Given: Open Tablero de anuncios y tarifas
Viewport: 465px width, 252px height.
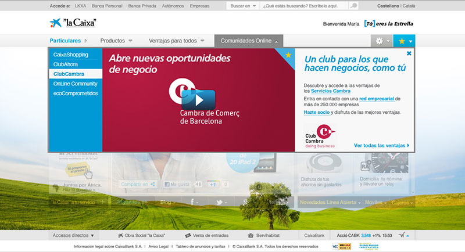Looking at the screenshot, I should tap(201, 246).
